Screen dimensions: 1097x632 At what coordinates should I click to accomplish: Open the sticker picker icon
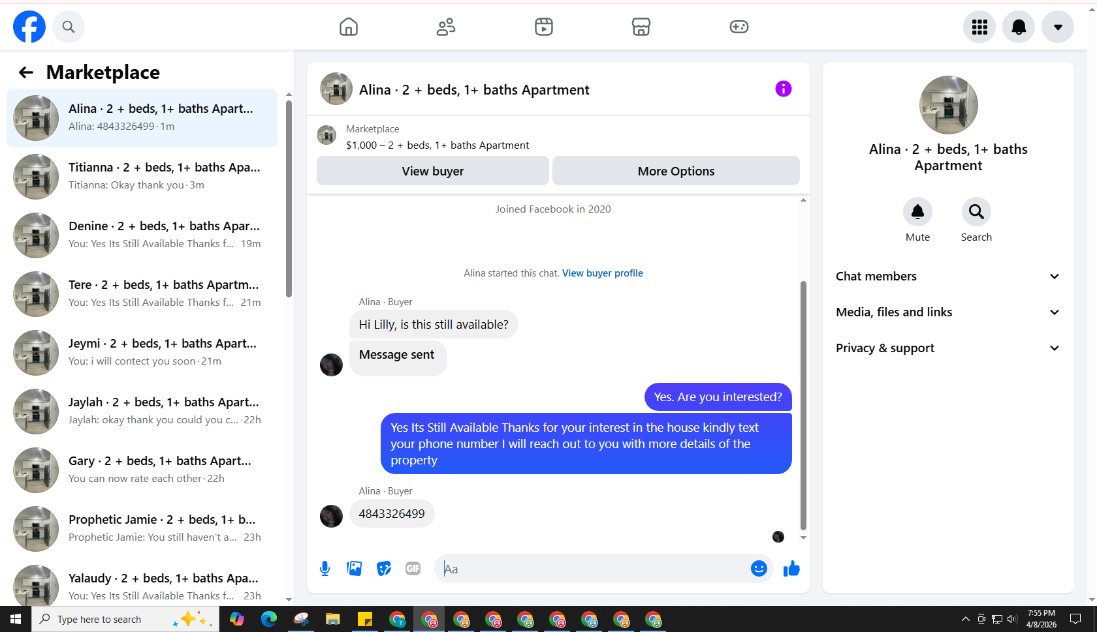click(x=384, y=569)
